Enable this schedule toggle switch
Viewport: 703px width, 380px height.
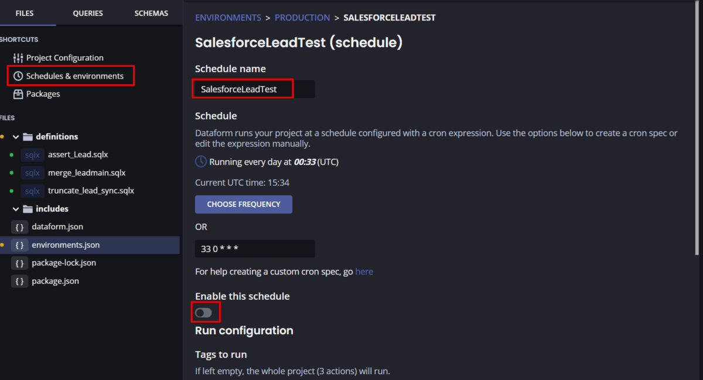(203, 313)
